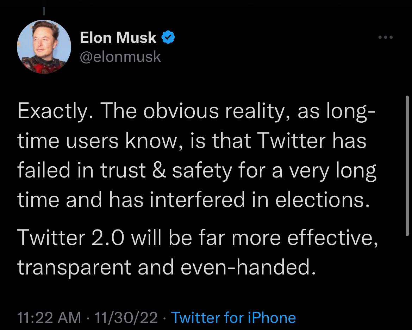Click the word 'Exactly.' in the tweet
Screen dimensions: 412x330
[x=53, y=112]
